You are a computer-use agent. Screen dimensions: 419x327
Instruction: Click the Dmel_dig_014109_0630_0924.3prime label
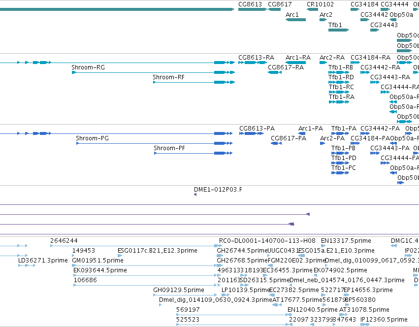(x=215, y=300)
